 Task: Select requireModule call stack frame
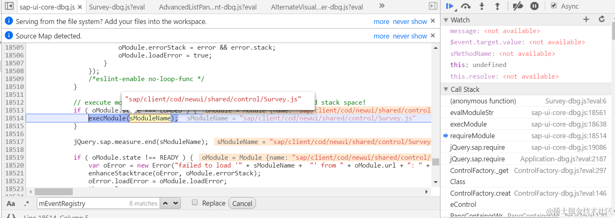(x=526, y=136)
